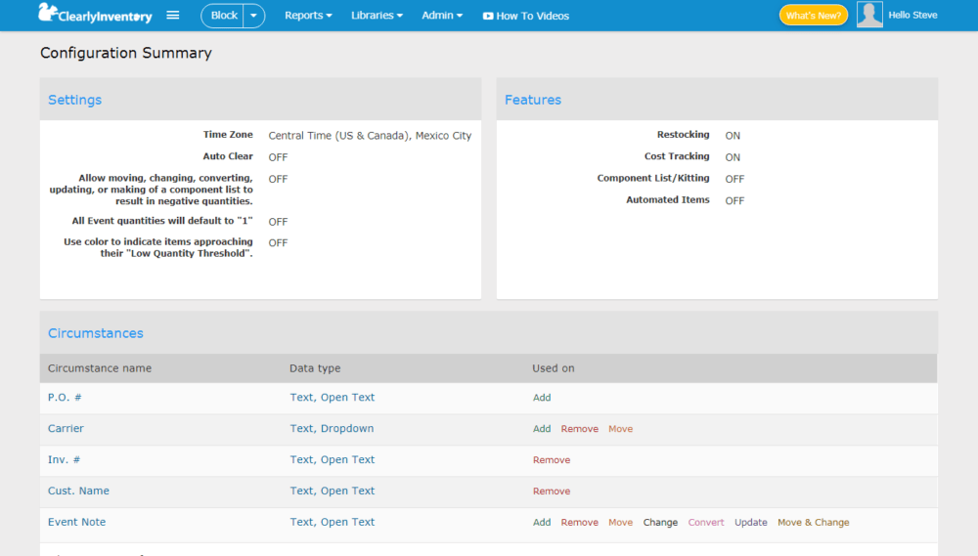
Task: Open the Cust. Name circumstance
Action: (x=78, y=491)
